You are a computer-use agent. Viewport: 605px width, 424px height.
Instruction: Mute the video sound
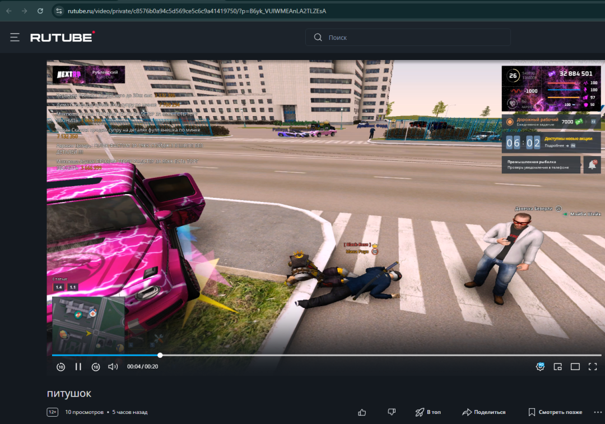click(113, 366)
